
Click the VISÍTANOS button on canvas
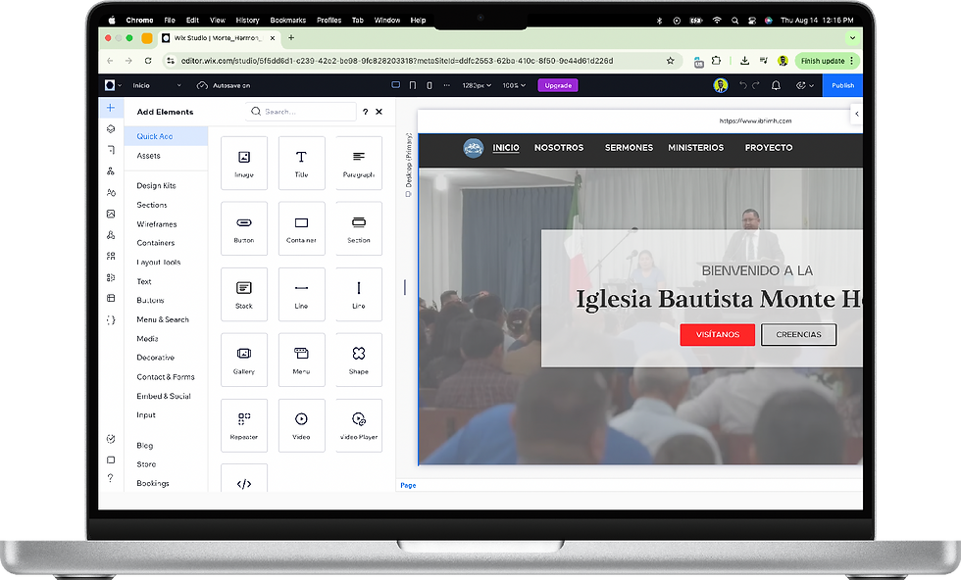coord(717,334)
